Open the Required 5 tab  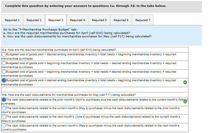[99, 20]
